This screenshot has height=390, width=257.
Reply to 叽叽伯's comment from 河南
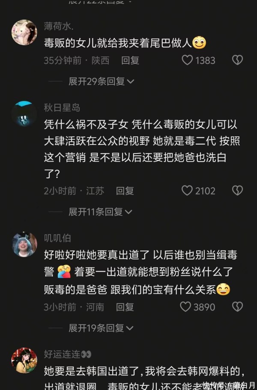(125, 307)
